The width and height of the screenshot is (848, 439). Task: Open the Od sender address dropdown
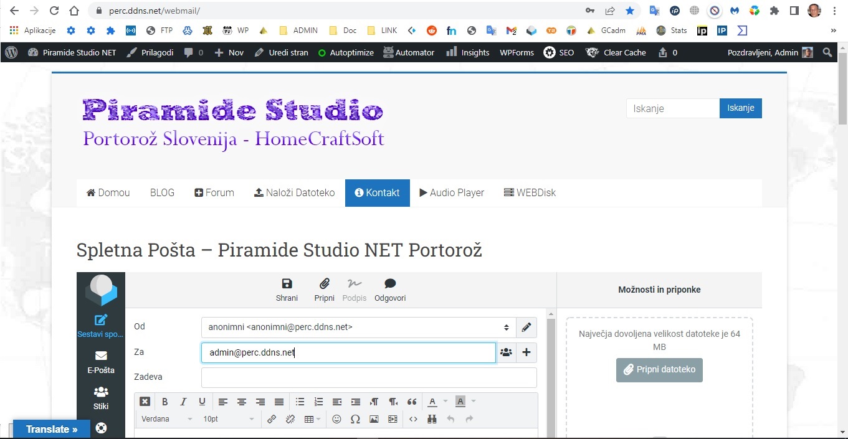358,327
